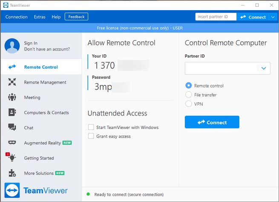
Task: Select the VPN connection radio option
Action: (x=189, y=104)
